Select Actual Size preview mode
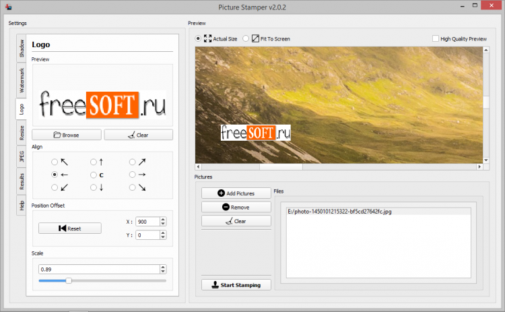505x312 pixels. click(198, 38)
